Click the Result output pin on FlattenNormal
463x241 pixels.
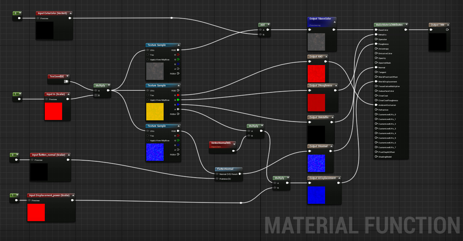[x=240, y=174]
